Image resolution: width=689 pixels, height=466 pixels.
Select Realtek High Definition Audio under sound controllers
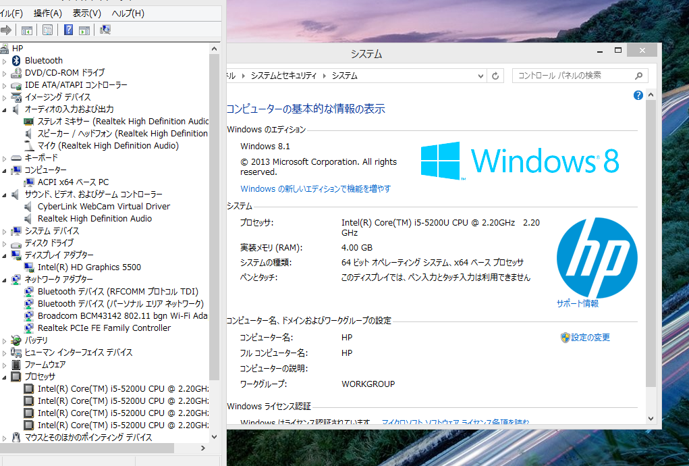click(94, 219)
